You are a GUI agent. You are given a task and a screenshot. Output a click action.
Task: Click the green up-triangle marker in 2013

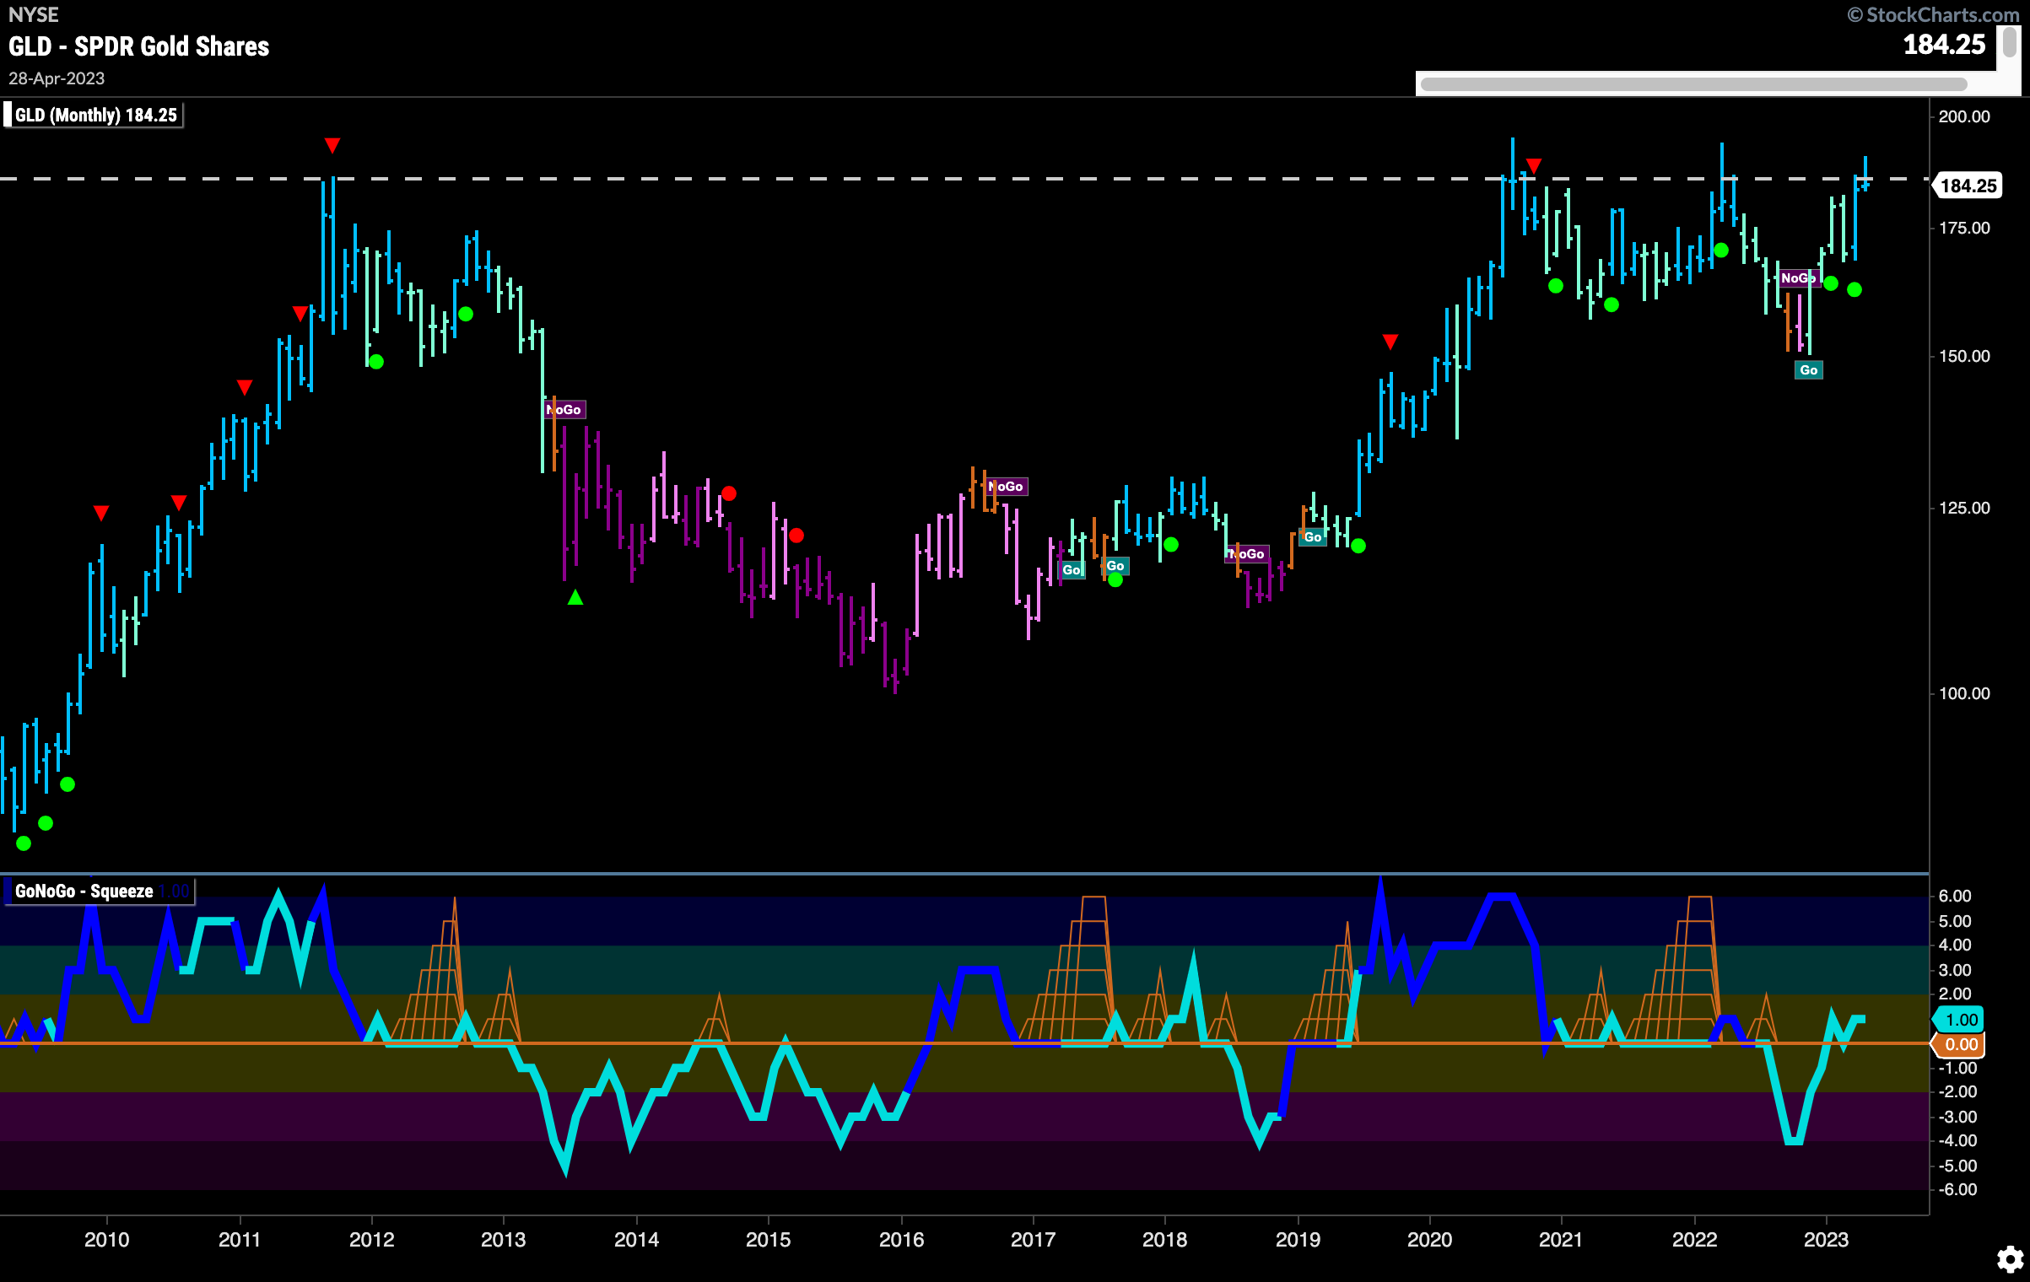575,598
